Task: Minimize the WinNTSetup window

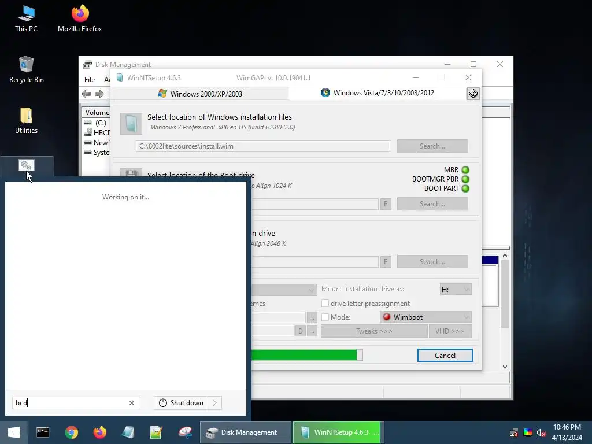Action: click(416, 78)
